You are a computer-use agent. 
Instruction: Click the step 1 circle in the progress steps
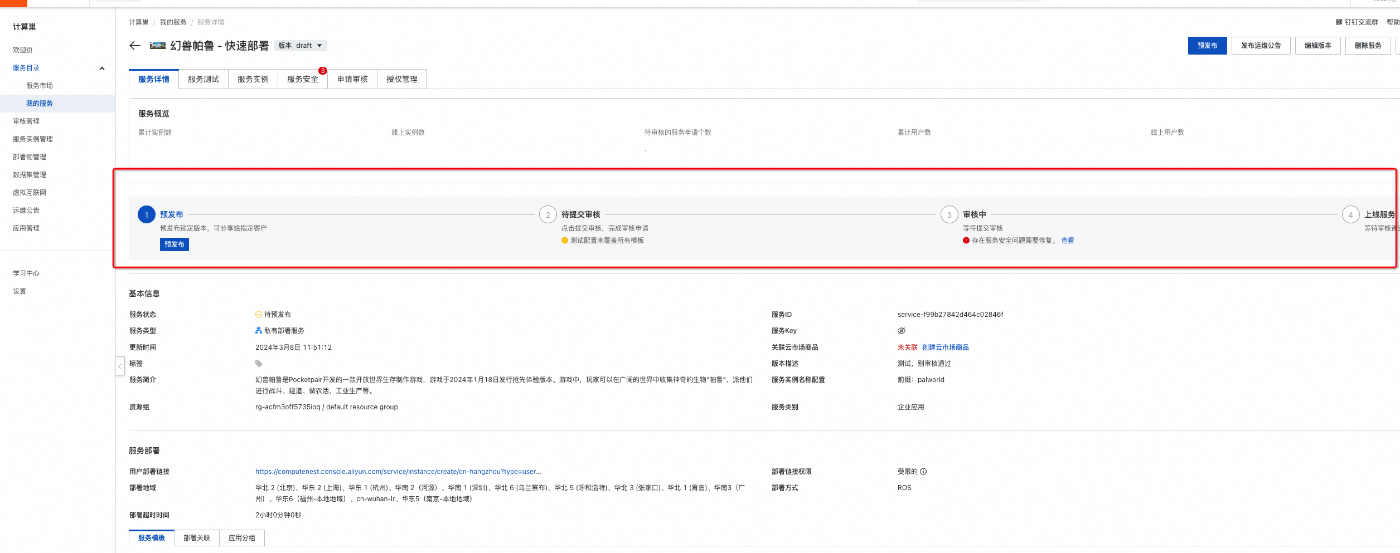coord(147,214)
